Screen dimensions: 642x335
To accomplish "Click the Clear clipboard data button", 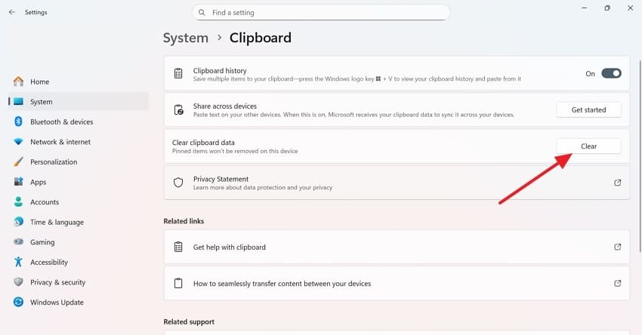I will [588, 146].
